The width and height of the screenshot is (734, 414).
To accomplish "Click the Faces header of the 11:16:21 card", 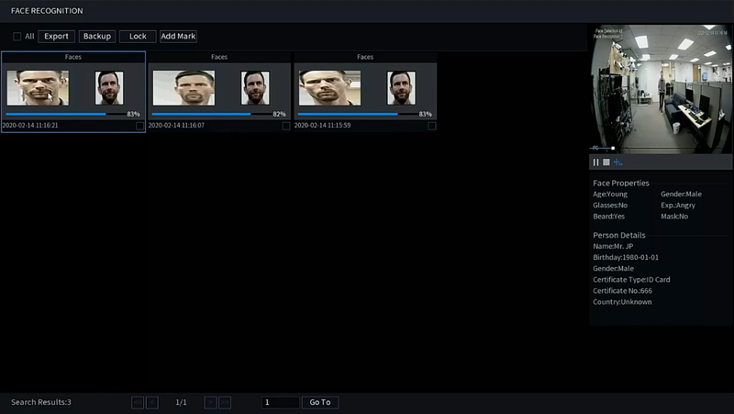I will click(x=73, y=57).
